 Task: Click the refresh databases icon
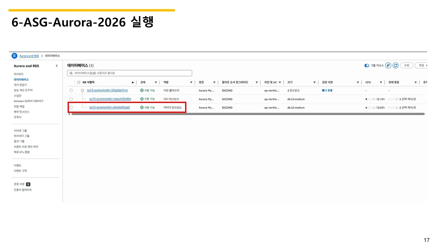pos(395,65)
